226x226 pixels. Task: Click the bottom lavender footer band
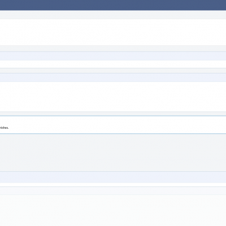pyautogui.click(x=113, y=177)
